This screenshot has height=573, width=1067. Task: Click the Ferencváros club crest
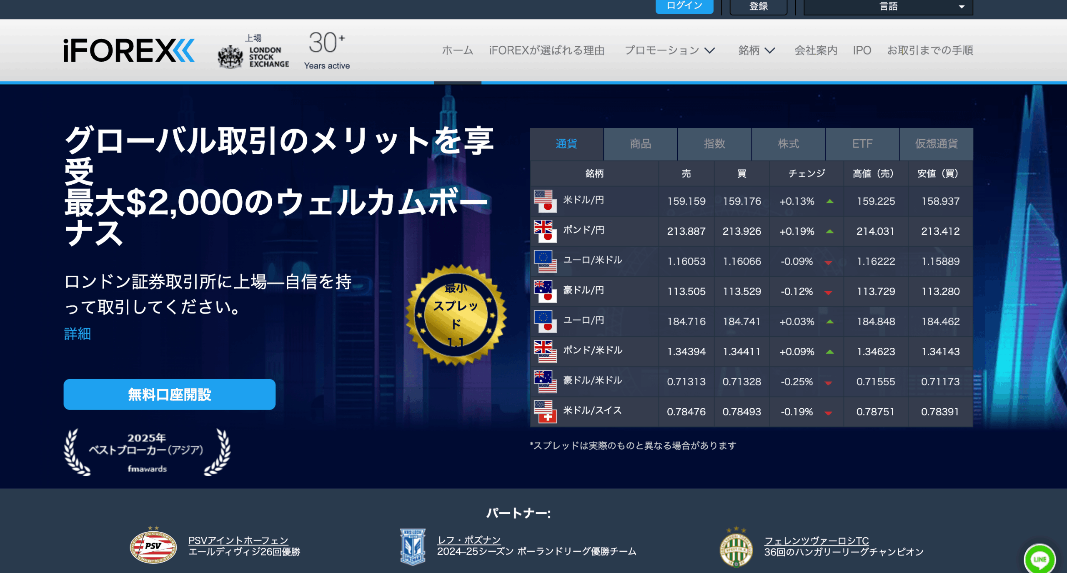click(x=736, y=547)
